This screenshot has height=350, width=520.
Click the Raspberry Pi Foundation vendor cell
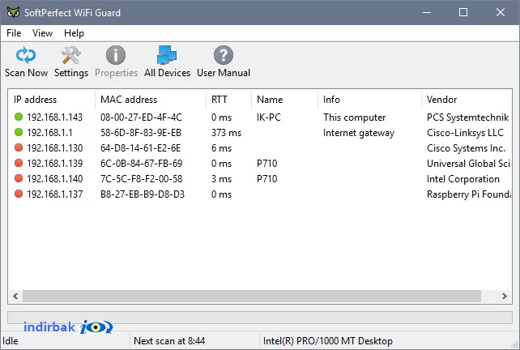tap(469, 194)
